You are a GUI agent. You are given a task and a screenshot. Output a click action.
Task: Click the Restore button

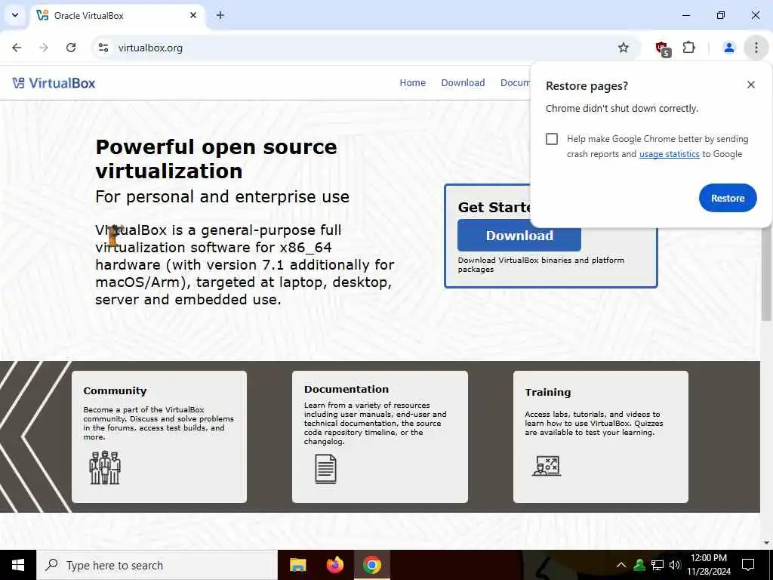point(728,198)
